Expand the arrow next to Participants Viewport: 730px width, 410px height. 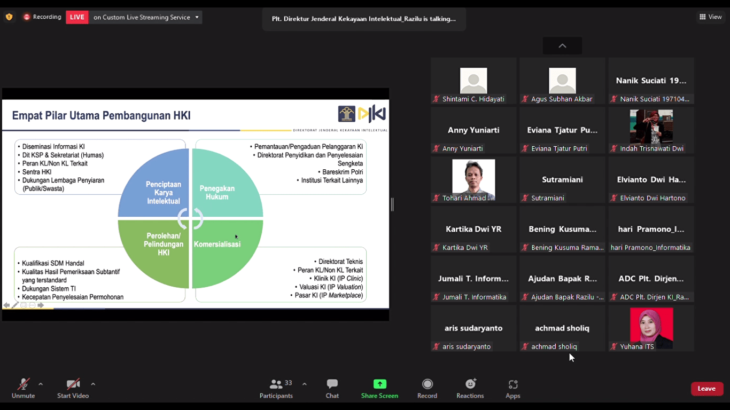pyautogui.click(x=305, y=384)
